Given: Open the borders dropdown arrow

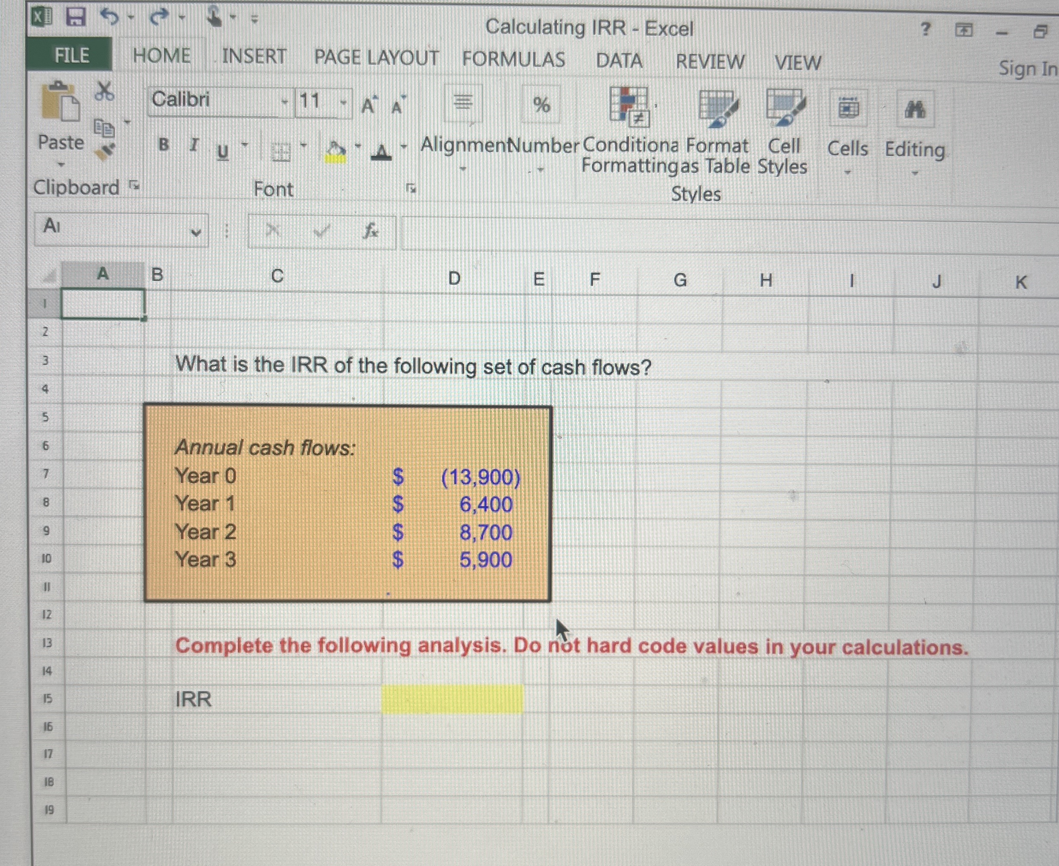Looking at the screenshot, I should point(303,145).
